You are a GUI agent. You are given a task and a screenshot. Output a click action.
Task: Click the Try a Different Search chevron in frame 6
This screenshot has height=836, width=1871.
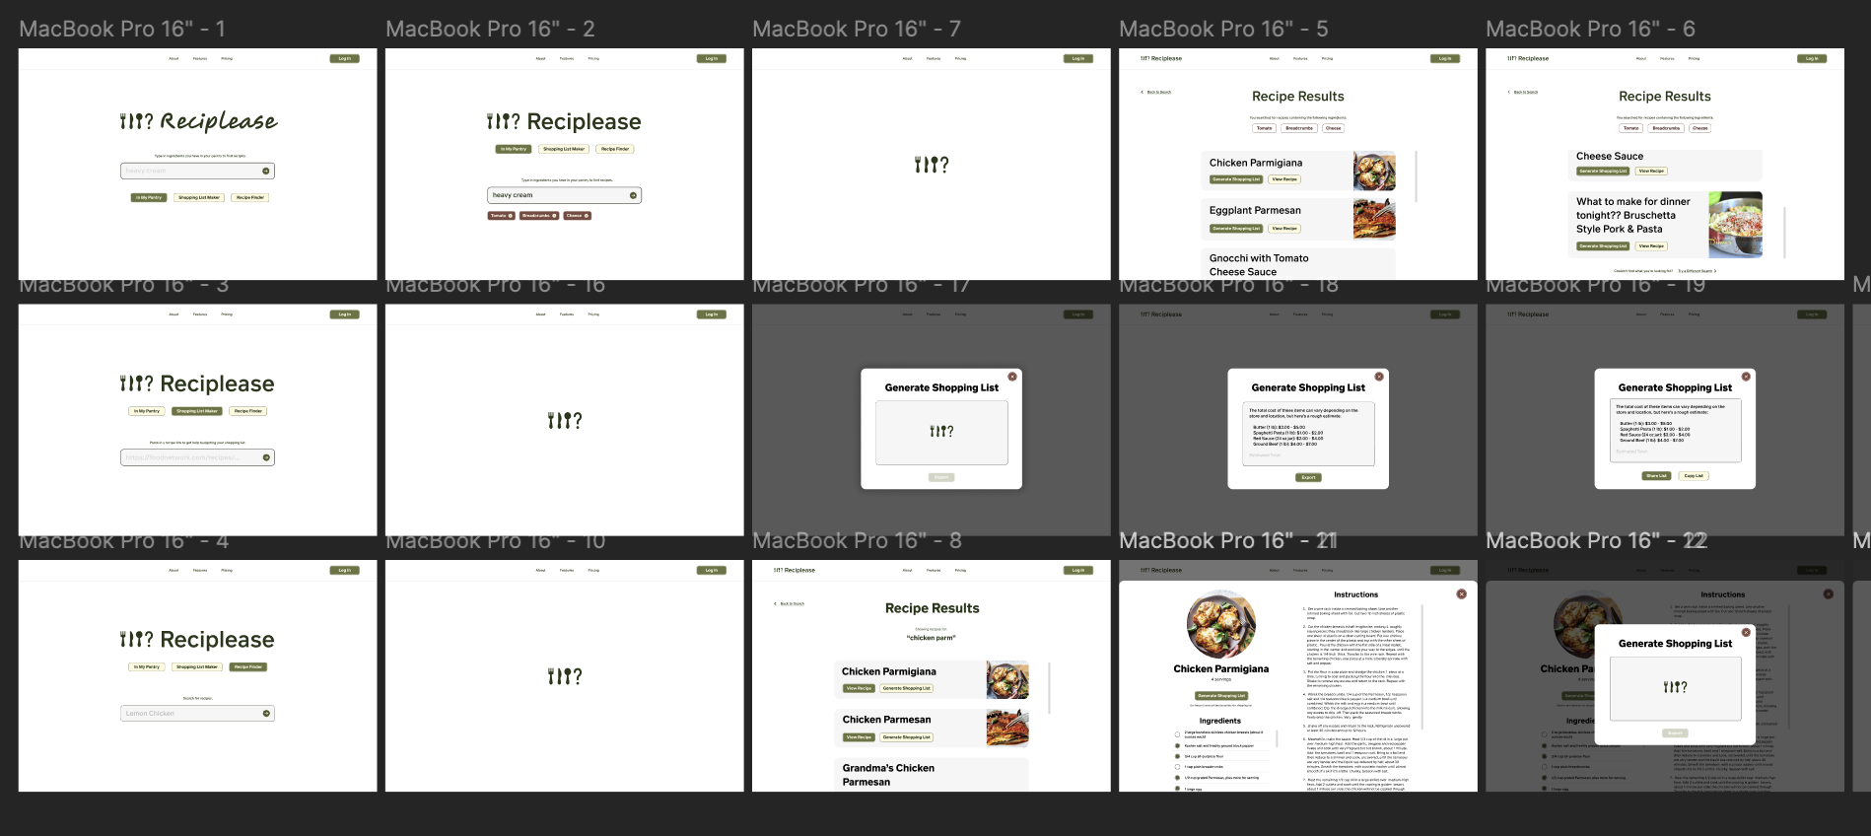tap(1715, 271)
